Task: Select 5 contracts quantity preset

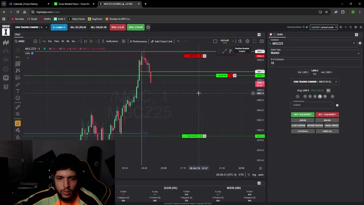Action: point(315,97)
